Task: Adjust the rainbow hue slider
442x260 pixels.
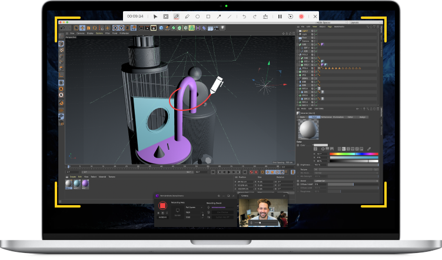Action: 354,154
